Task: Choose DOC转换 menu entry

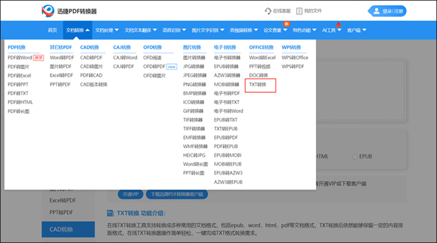Action: (258, 75)
